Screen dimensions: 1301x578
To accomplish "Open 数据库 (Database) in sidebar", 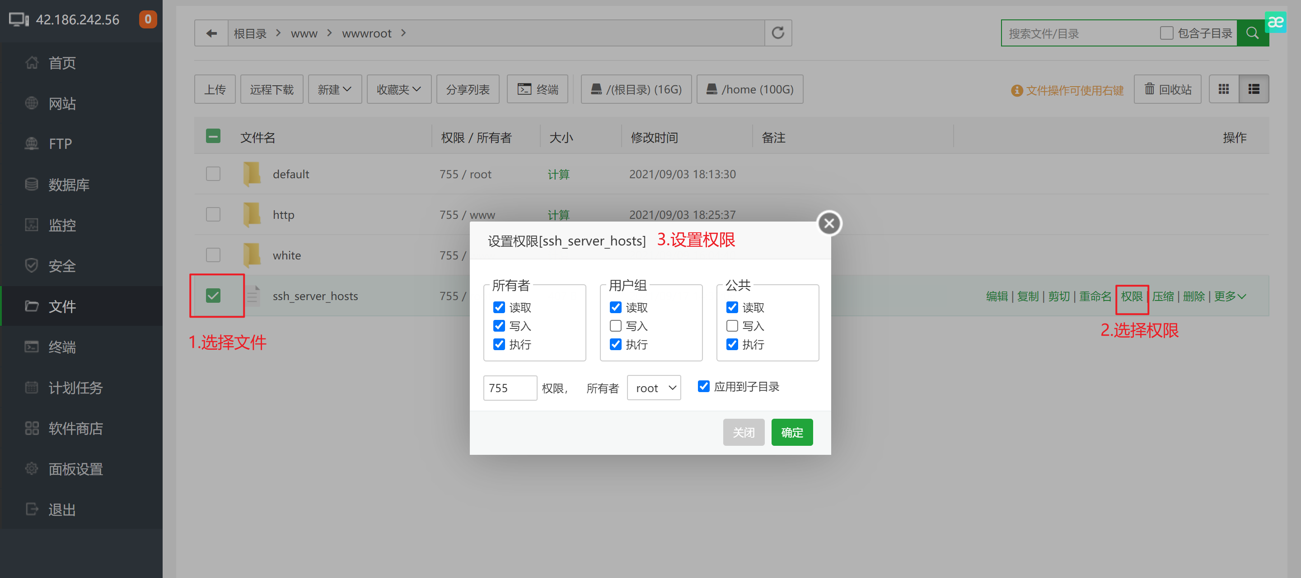I will (68, 185).
